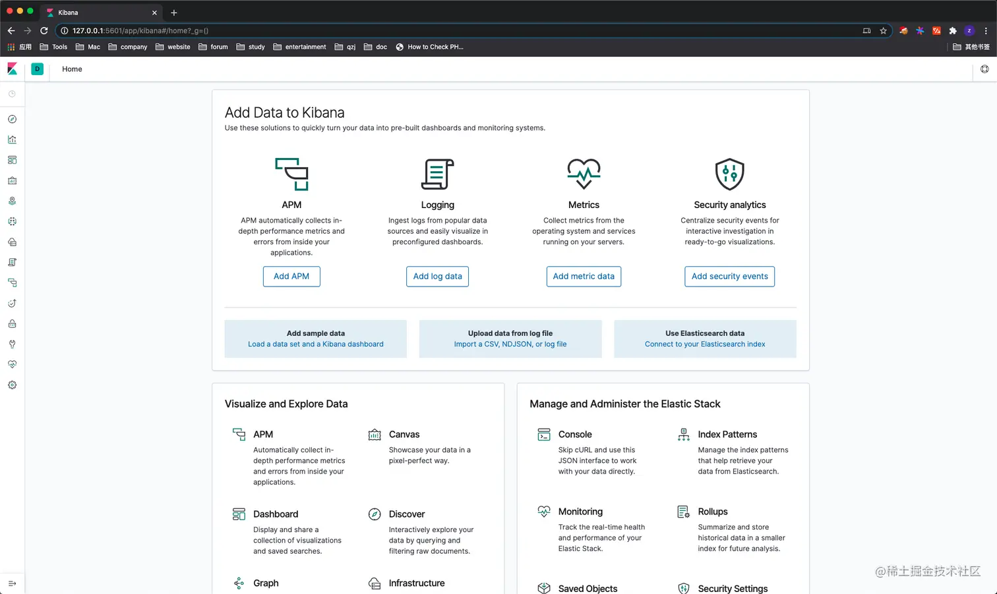The image size is (997, 594).
Task: Show recently viewed clock icon in sidebar
Action: (x=12, y=94)
